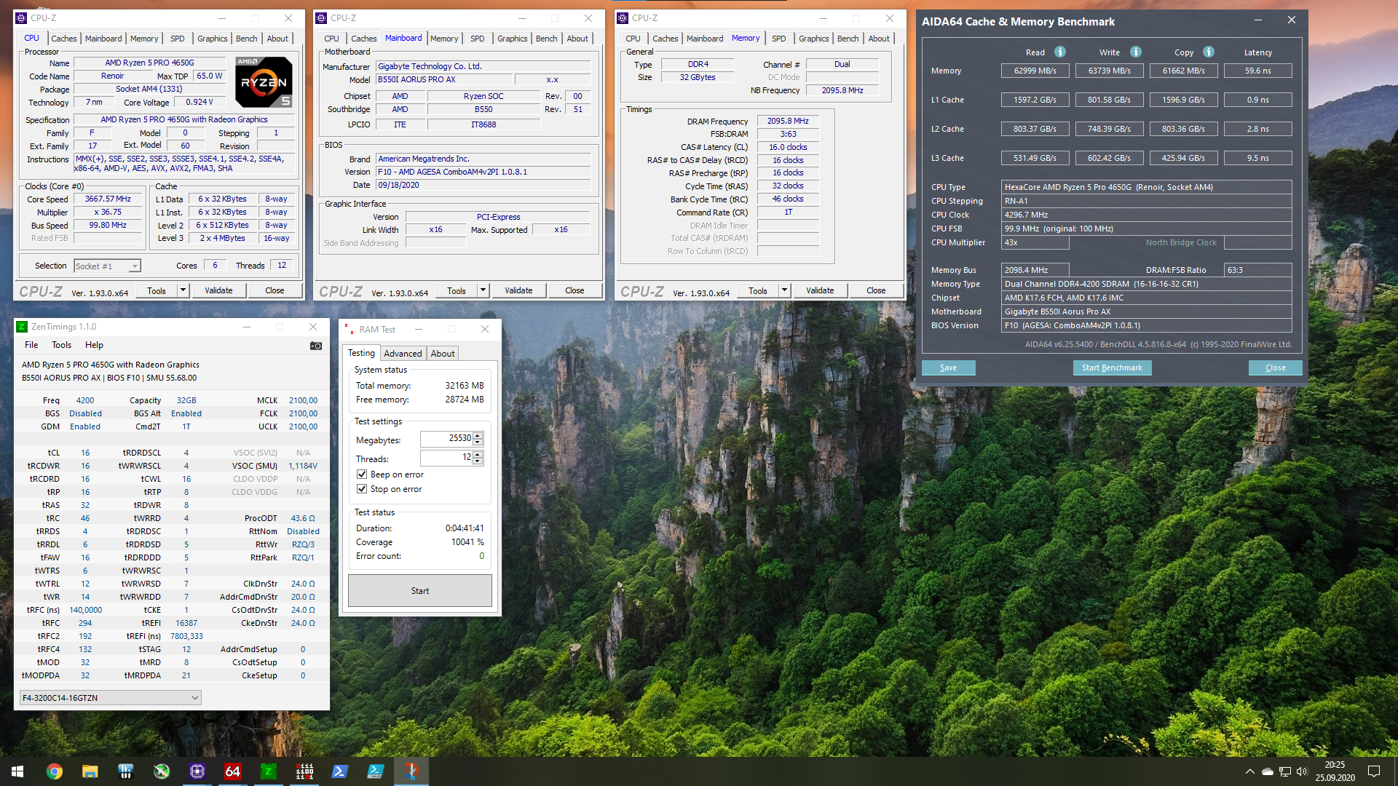This screenshot has height=786, width=1398.
Task: Click Close button in AIDA64 benchmark
Action: [x=1275, y=368]
